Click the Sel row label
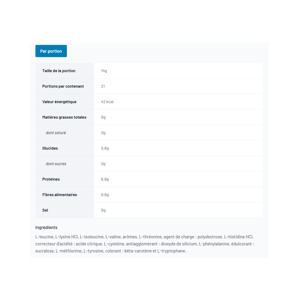Viewport: 300px width, 300px height. pos(45,210)
